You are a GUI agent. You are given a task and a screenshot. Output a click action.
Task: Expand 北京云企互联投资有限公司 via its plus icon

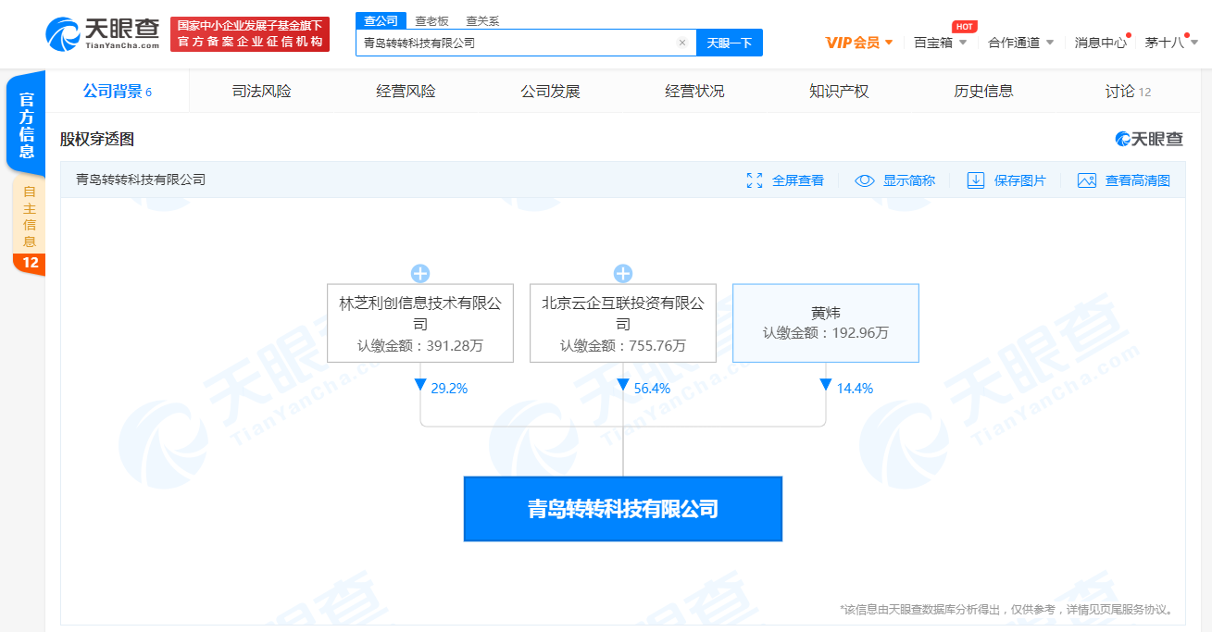pos(622,273)
